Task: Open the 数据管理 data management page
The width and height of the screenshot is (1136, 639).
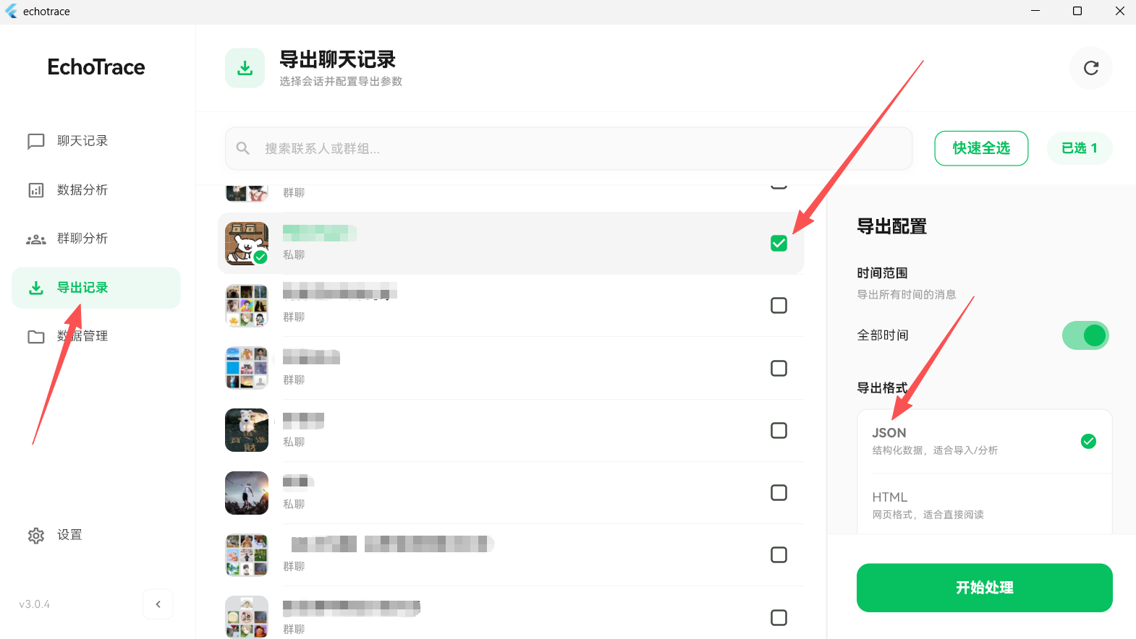Action: point(96,336)
